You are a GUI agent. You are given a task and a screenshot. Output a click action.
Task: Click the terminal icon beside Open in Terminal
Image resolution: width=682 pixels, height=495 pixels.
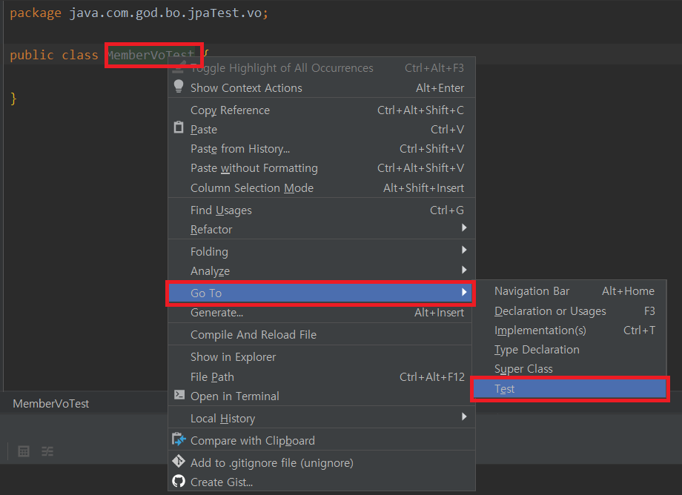click(x=179, y=395)
